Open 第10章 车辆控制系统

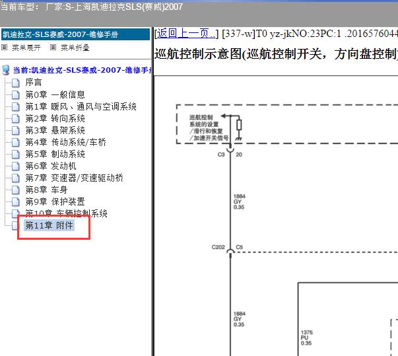(66, 213)
